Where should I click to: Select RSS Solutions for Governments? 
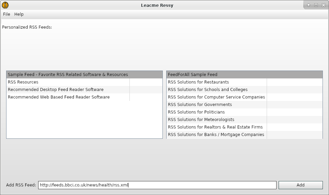coord(200,105)
